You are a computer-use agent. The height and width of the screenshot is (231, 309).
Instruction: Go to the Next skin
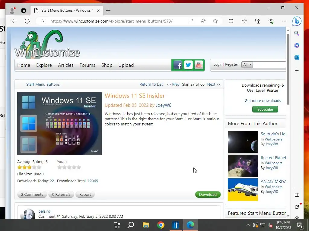[x=214, y=85]
